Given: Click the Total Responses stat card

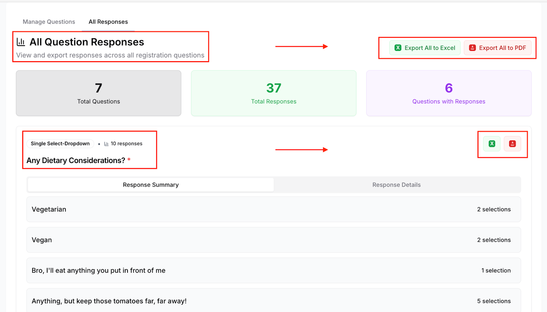Looking at the screenshot, I should coord(273,93).
